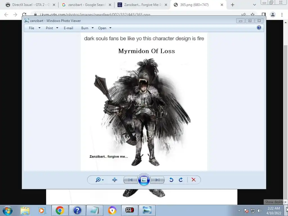Open the notepad taskbar app
The height and width of the screenshot is (216, 288).
pyautogui.click(x=95, y=210)
